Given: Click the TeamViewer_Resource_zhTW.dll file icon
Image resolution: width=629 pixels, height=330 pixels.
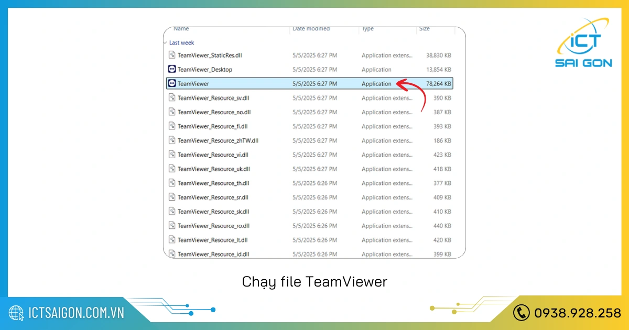Looking at the screenshot, I should pyautogui.click(x=172, y=140).
